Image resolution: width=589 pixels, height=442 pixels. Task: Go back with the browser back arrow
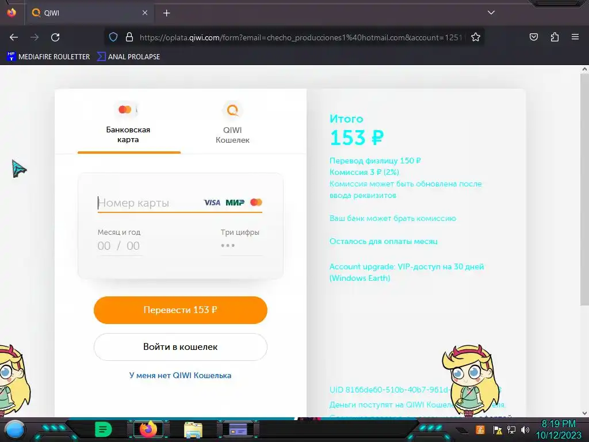click(x=14, y=37)
